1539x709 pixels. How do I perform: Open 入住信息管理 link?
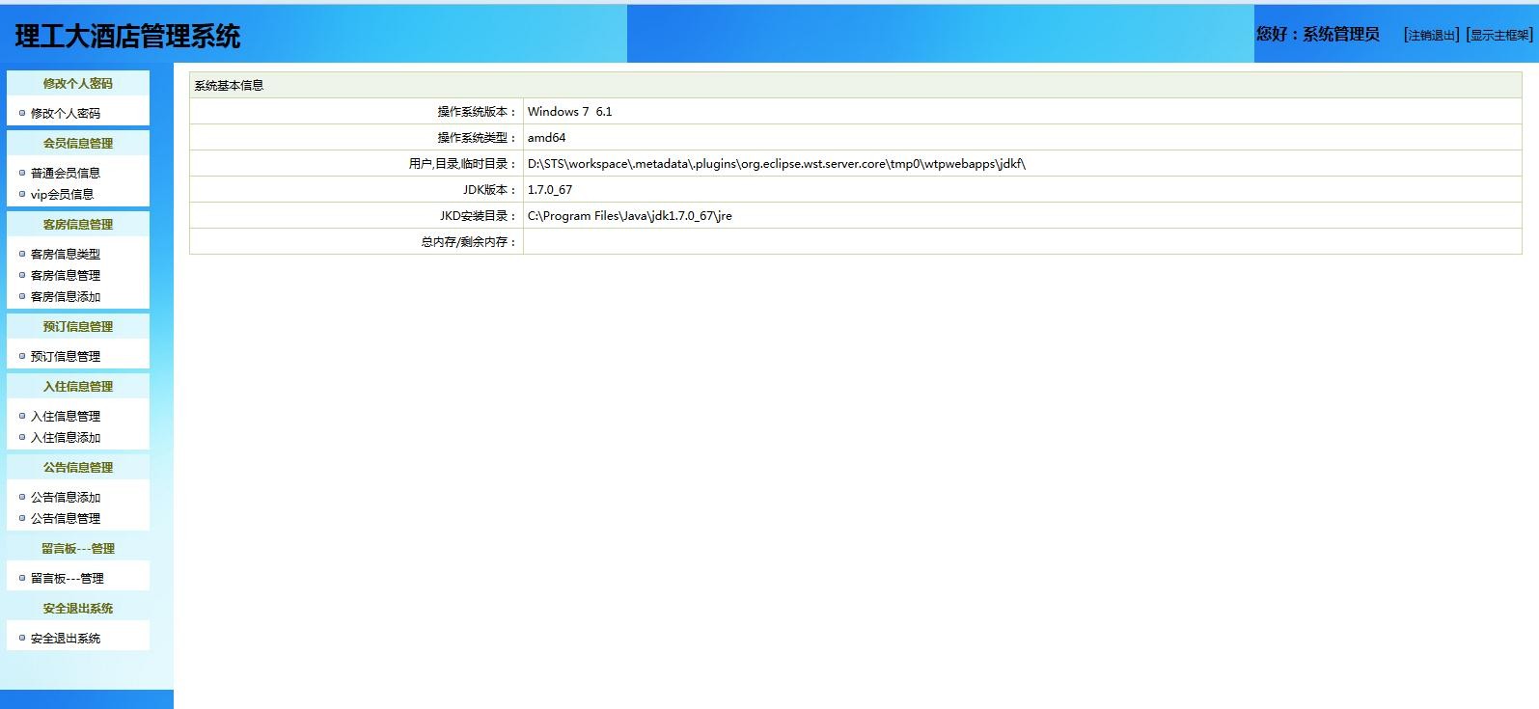click(66, 416)
